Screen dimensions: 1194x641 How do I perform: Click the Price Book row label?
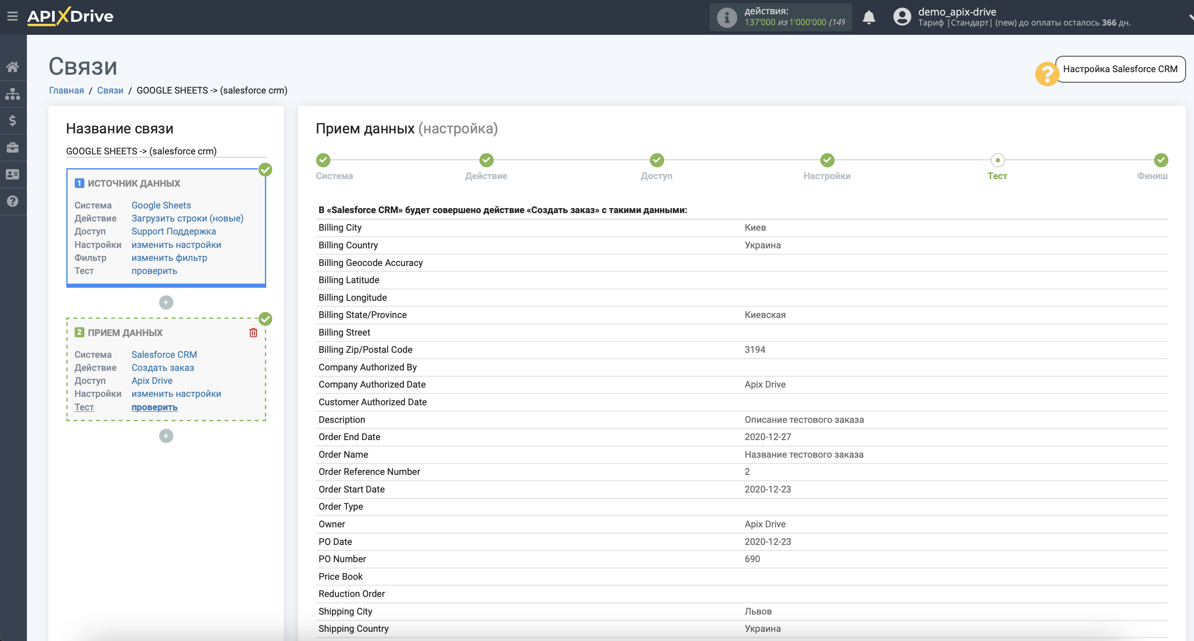tap(340, 577)
